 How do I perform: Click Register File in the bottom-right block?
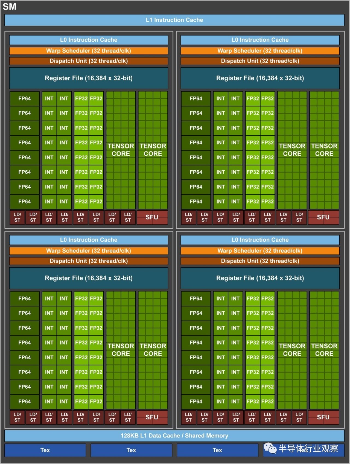click(x=260, y=278)
